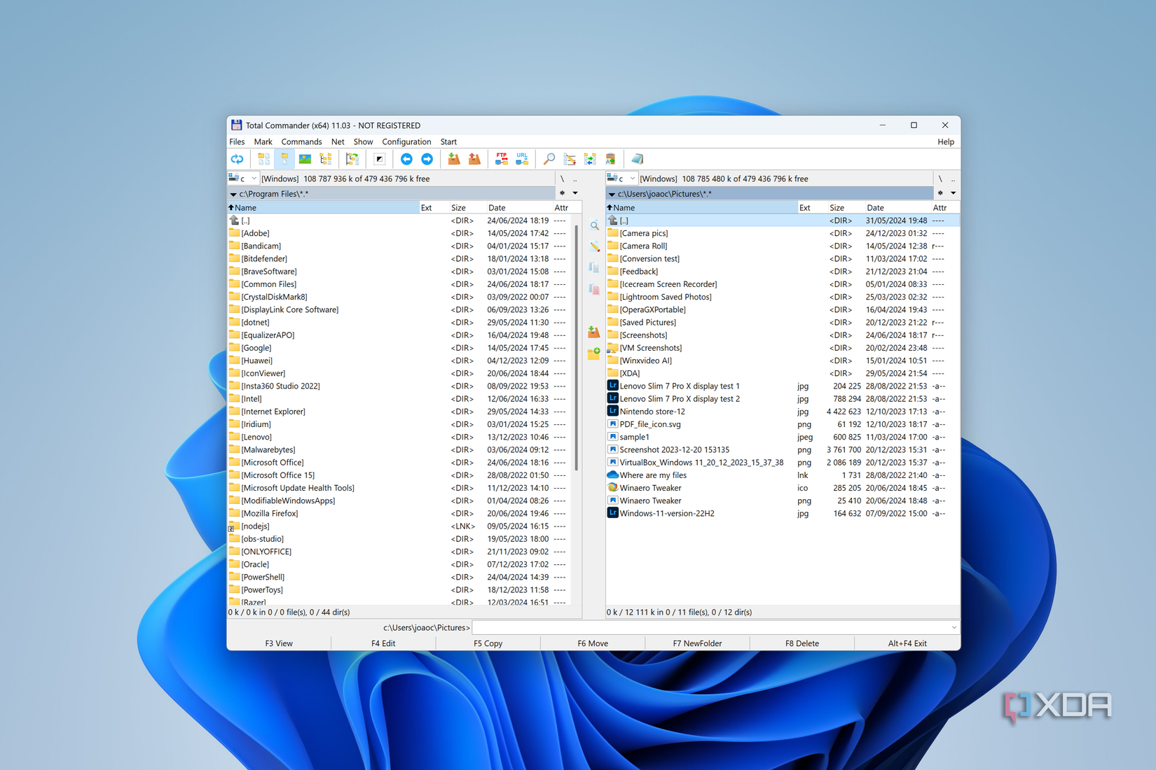Click the new folder icon in middle bar
This screenshot has width=1156, height=770.
[x=593, y=355]
